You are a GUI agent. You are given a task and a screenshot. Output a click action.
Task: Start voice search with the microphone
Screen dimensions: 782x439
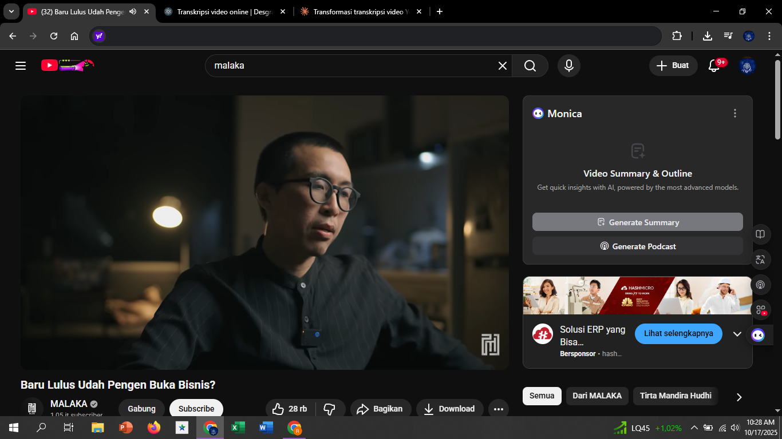569,66
